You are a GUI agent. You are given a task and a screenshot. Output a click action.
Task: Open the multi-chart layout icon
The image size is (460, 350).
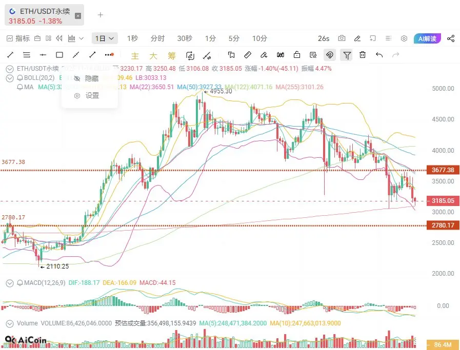pos(48,38)
